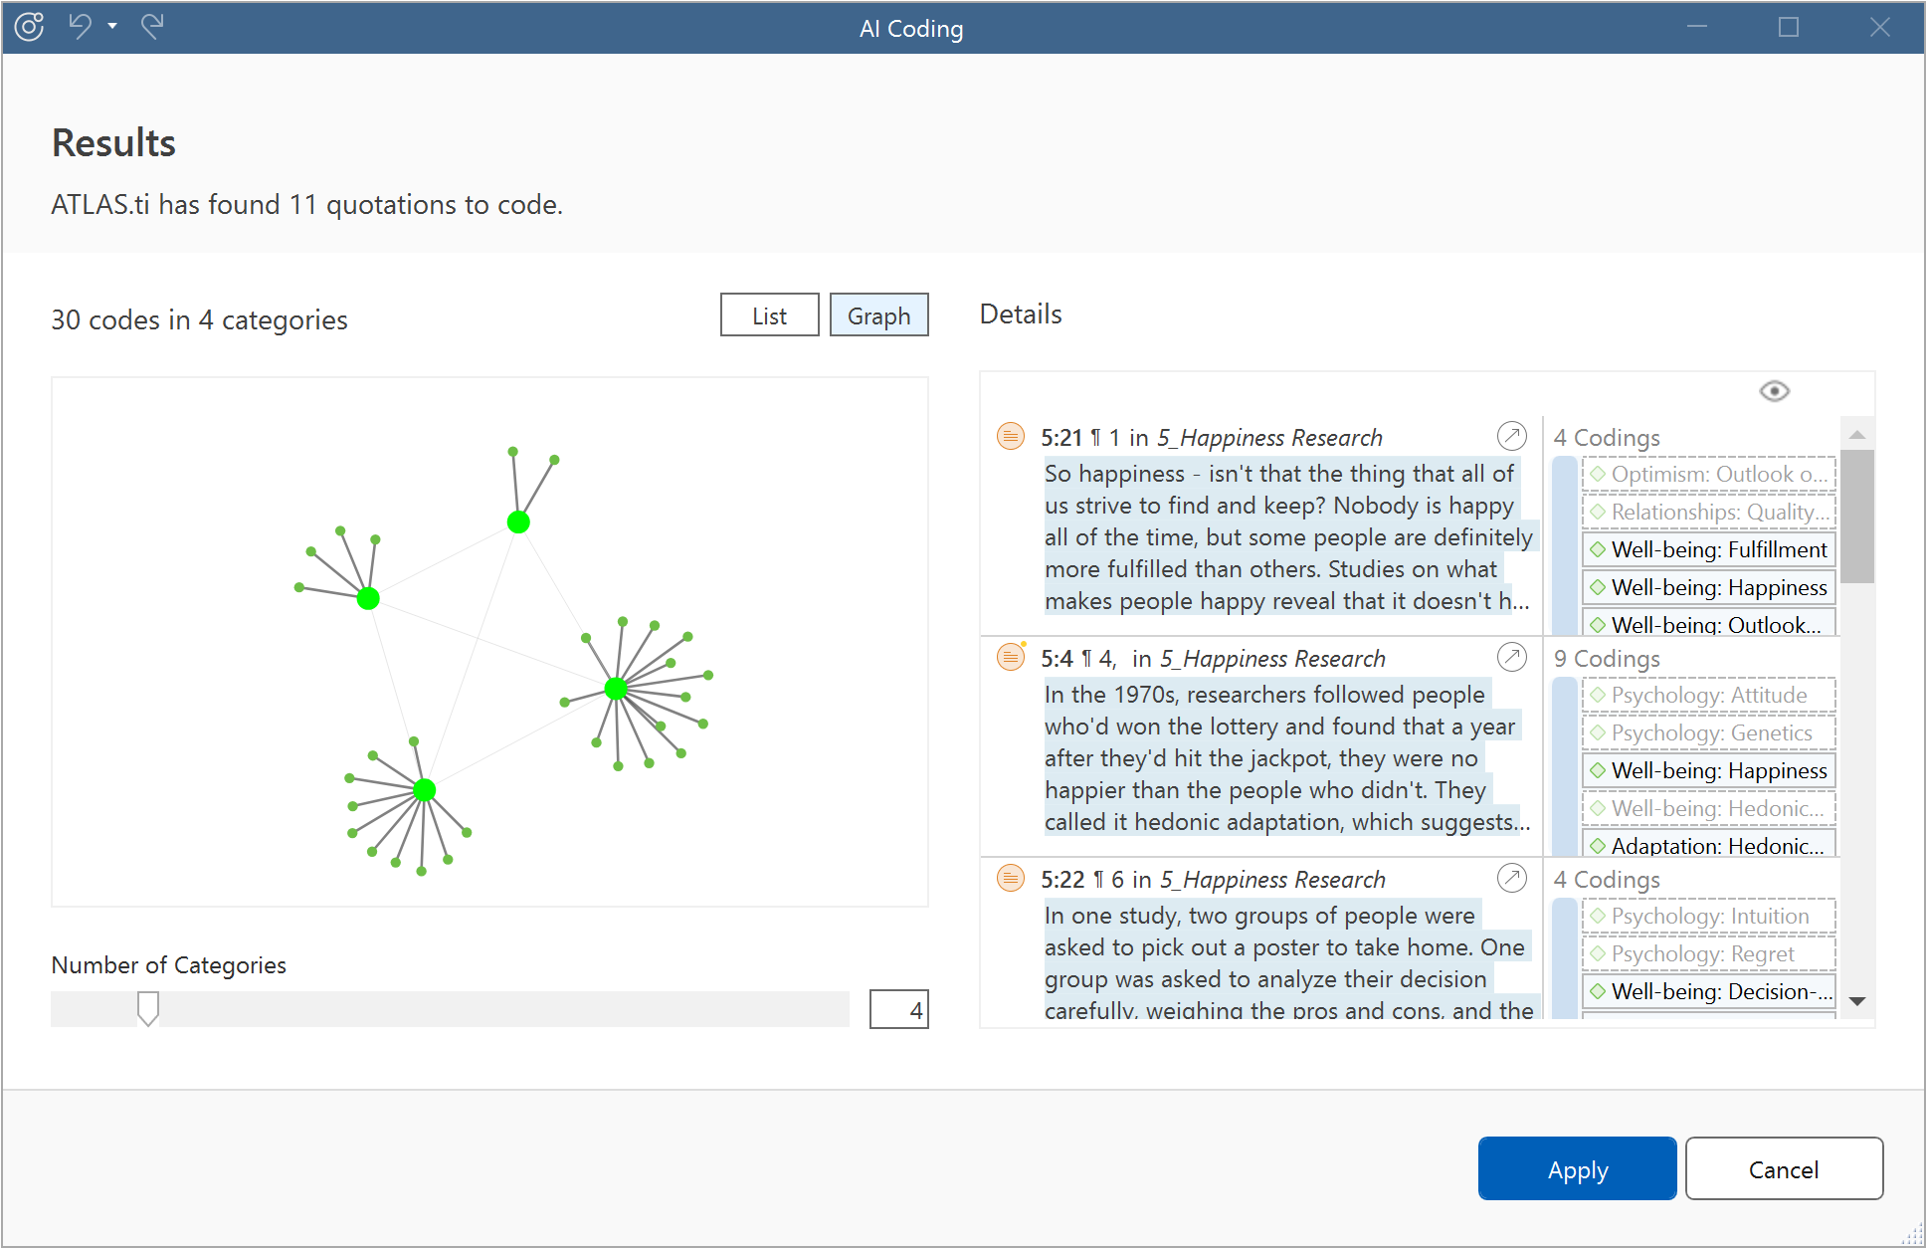The image size is (1926, 1248).
Task: Open quotation 5:22 via arrow icon
Action: point(1511,878)
